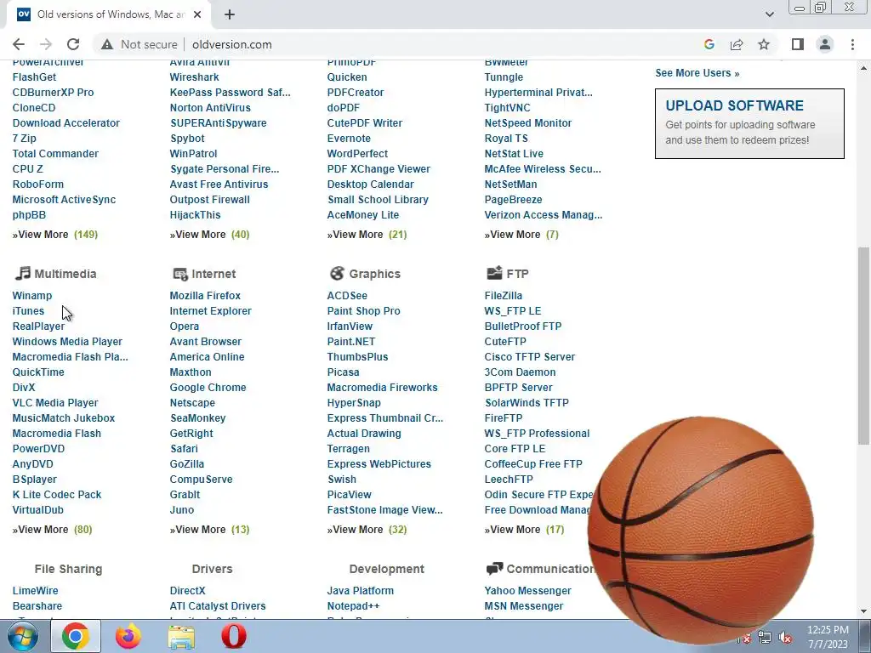The image size is (871, 653).
Task: Click the network tray icon
Action: point(765,639)
